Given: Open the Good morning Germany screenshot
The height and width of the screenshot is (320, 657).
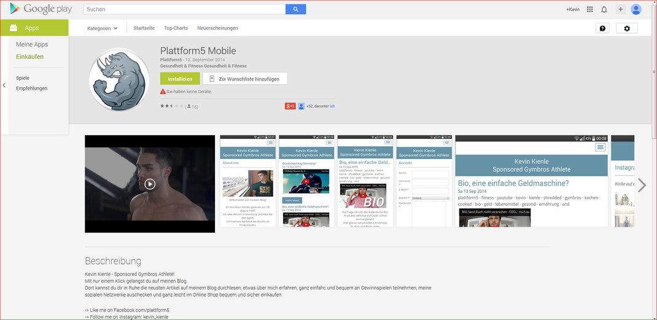Looking at the screenshot, I should click(306, 181).
